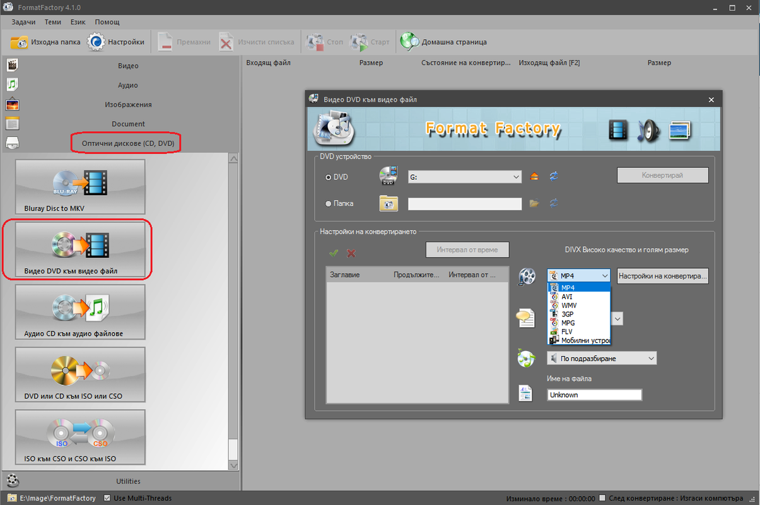Select the DVD radio button
The width and height of the screenshot is (760, 505).
(328, 177)
